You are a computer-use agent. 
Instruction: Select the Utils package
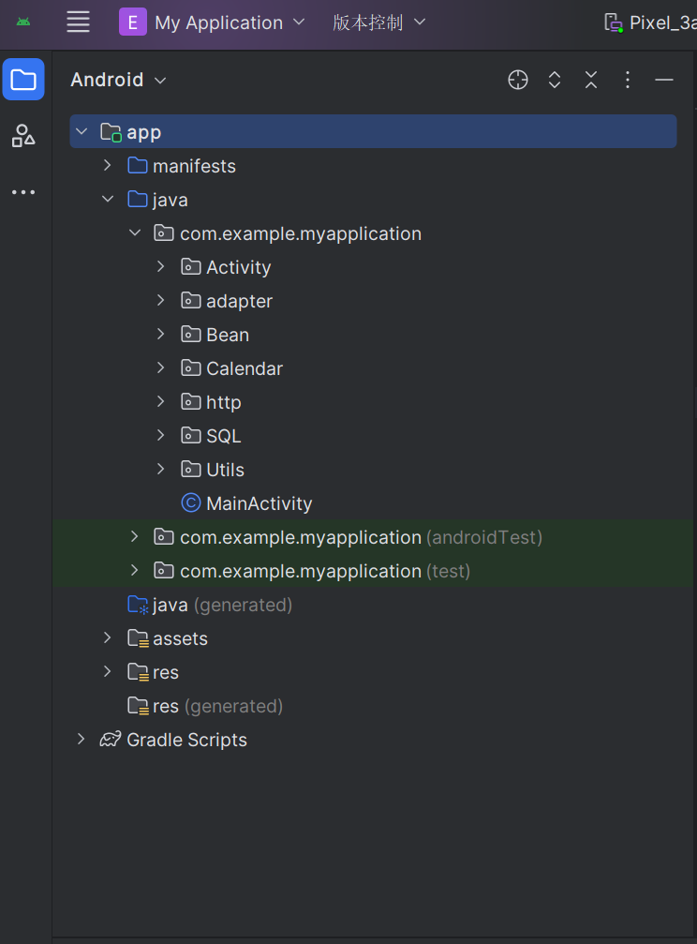click(225, 470)
